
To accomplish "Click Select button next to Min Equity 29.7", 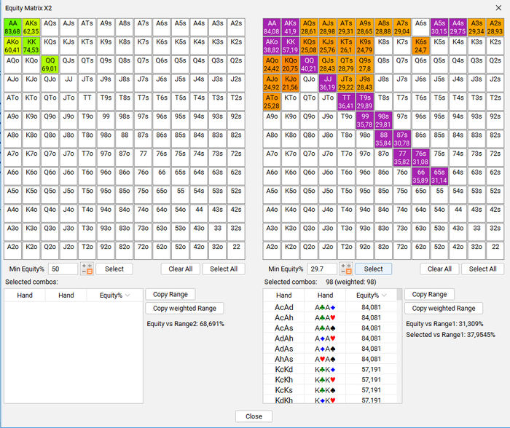I will tap(373, 269).
